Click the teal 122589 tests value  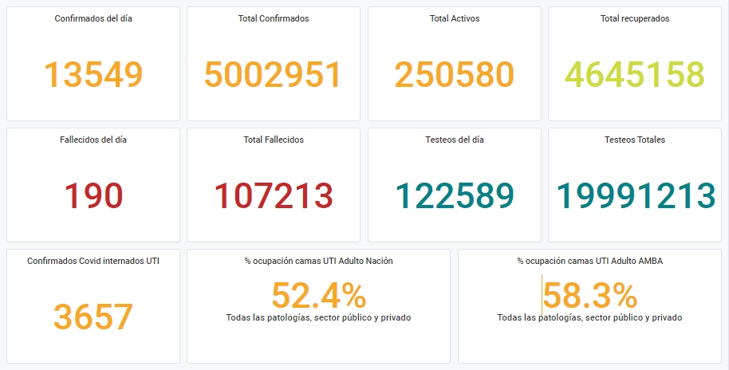pos(455,195)
